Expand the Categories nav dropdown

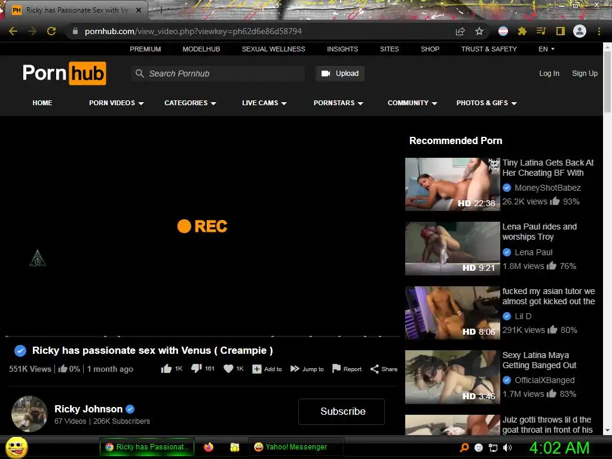(x=190, y=103)
